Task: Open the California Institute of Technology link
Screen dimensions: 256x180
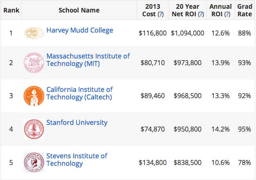Action: click(79, 93)
